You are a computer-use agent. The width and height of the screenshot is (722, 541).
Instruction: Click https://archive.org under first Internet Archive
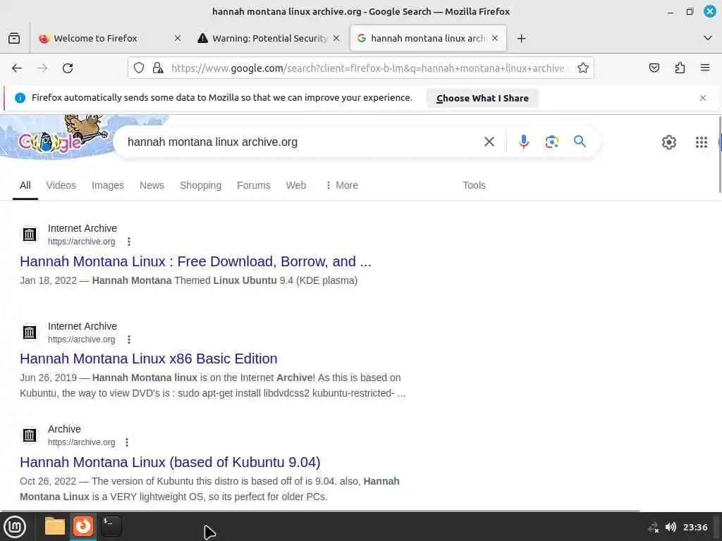point(82,242)
